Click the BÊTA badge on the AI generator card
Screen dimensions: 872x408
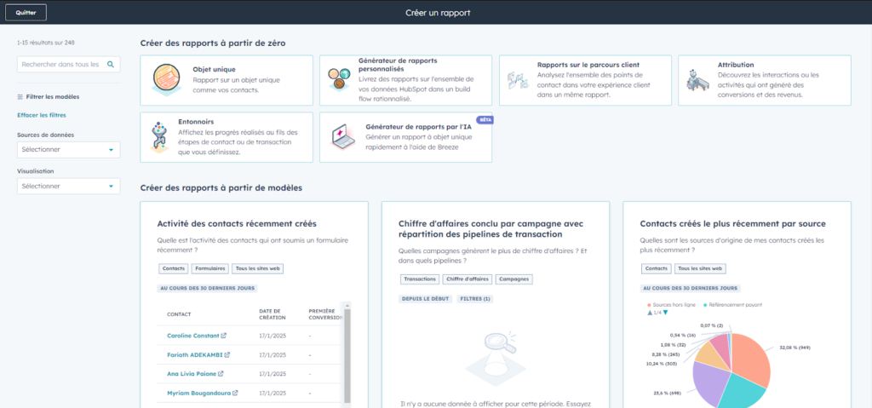pos(485,119)
